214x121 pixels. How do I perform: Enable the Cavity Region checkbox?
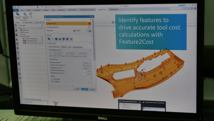tap(52, 79)
